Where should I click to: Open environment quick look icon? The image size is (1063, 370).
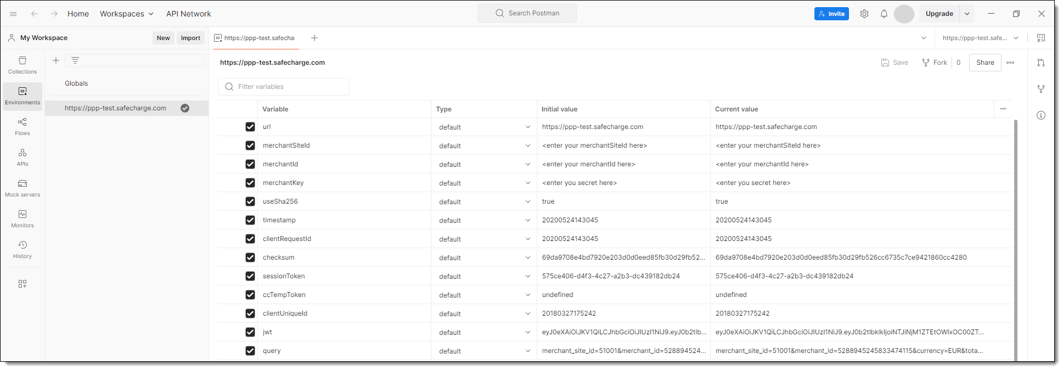click(x=1041, y=38)
